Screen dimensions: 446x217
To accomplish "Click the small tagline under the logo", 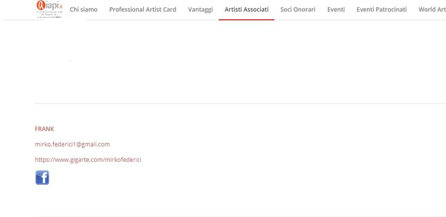I will tap(49, 15).
